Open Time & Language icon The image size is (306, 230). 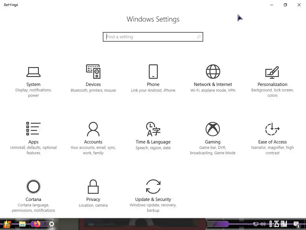tap(153, 129)
